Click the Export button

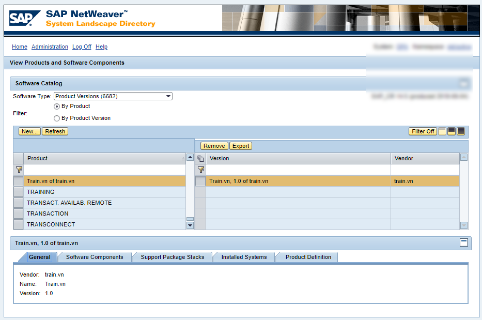click(241, 146)
